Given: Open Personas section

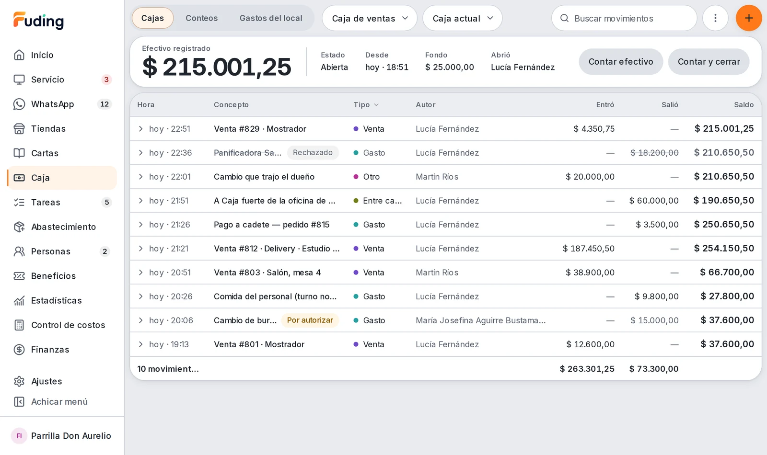Looking at the screenshot, I should click(62, 251).
